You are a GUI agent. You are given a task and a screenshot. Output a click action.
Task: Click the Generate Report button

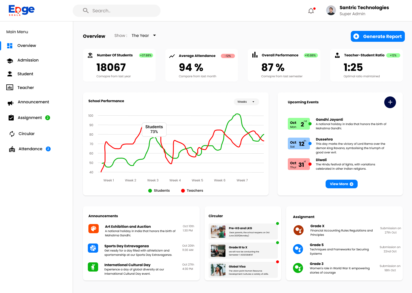pyautogui.click(x=377, y=36)
